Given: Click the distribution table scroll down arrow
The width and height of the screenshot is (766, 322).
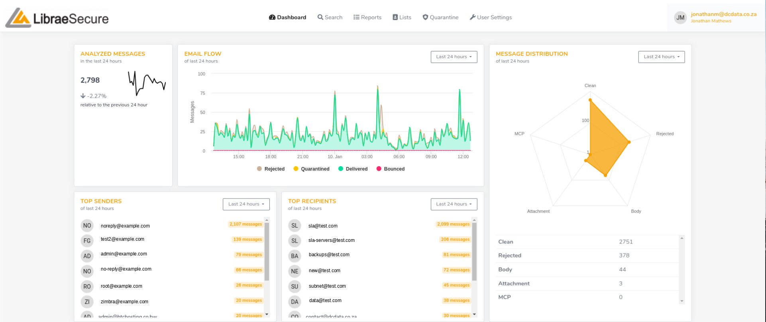Looking at the screenshot, I should (x=682, y=301).
